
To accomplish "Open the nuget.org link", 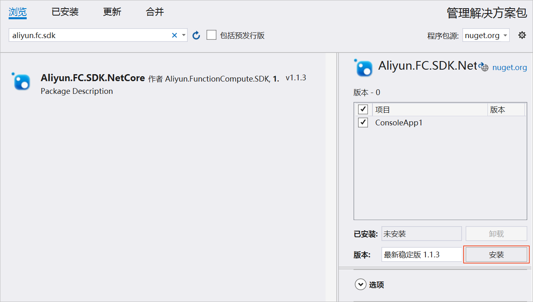I will pyautogui.click(x=510, y=68).
